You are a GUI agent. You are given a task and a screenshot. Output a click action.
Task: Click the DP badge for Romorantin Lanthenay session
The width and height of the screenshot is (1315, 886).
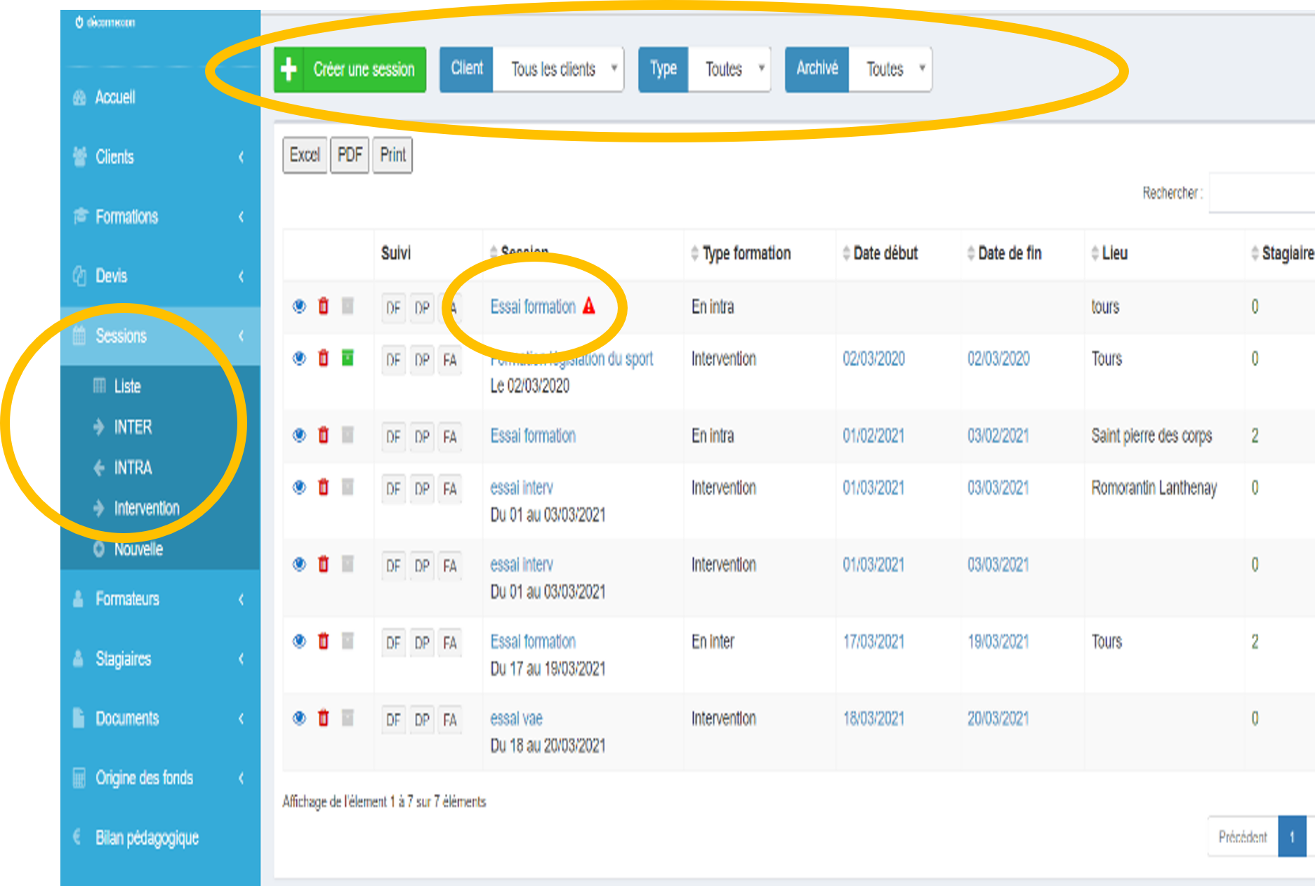(x=422, y=488)
